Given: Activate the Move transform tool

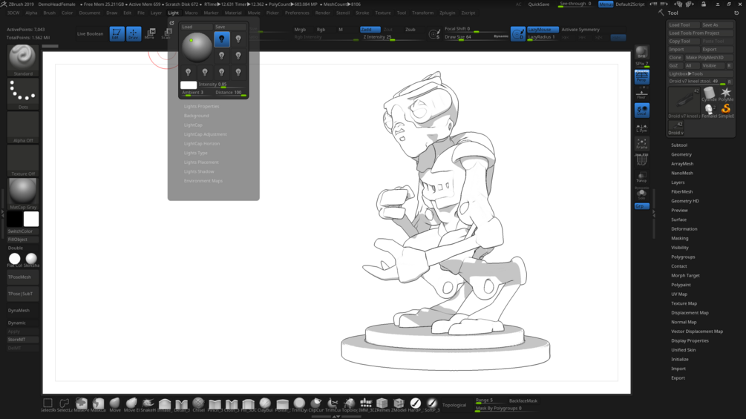Looking at the screenshot, I should coord(151,33).
